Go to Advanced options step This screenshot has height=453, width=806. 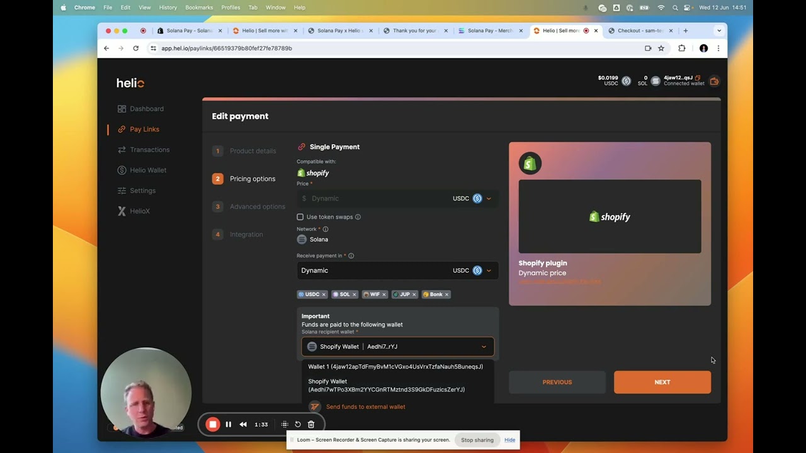(x=249, y=206)
